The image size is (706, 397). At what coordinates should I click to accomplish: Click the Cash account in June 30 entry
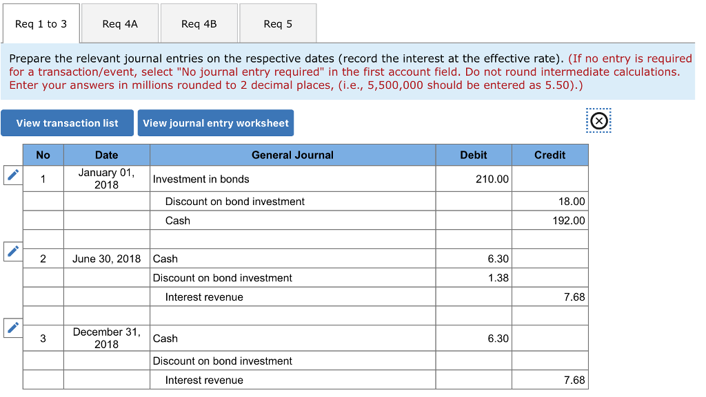coord(292,259)
